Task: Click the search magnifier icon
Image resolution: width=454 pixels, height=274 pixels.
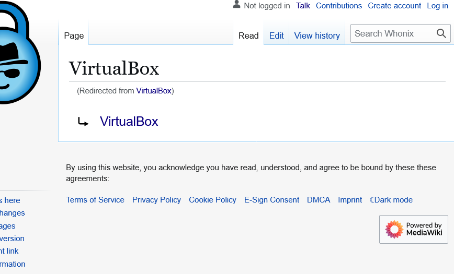Action: pos(441,33)
